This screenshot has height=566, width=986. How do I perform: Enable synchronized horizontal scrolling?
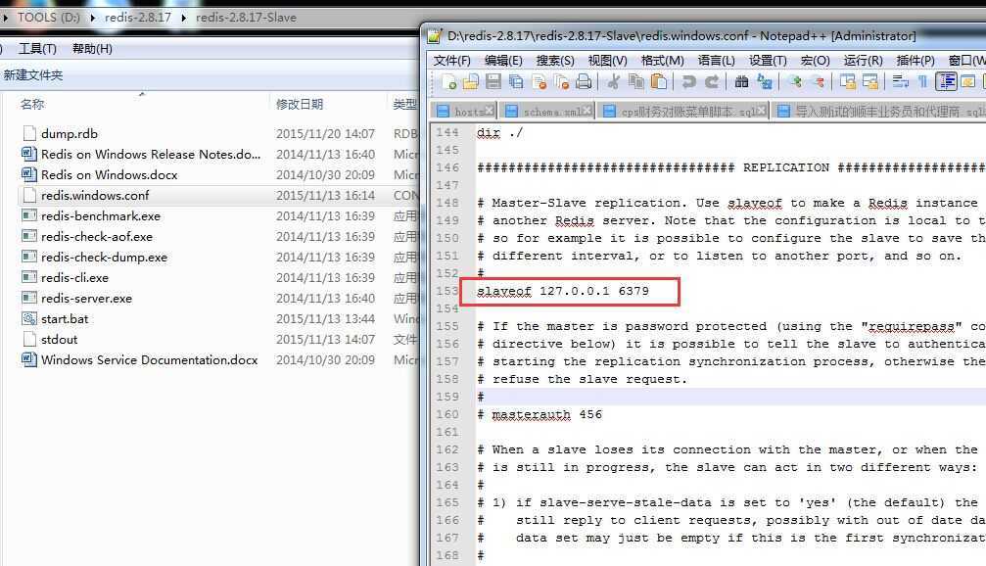pos(870,81)
